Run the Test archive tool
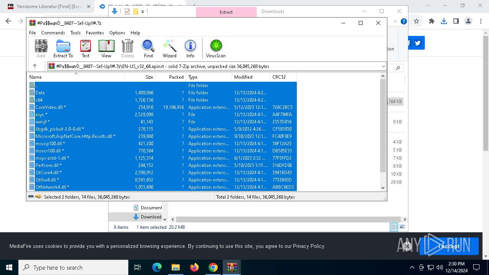The width and height of the screenshot is (489, 275). click(86, 49)
